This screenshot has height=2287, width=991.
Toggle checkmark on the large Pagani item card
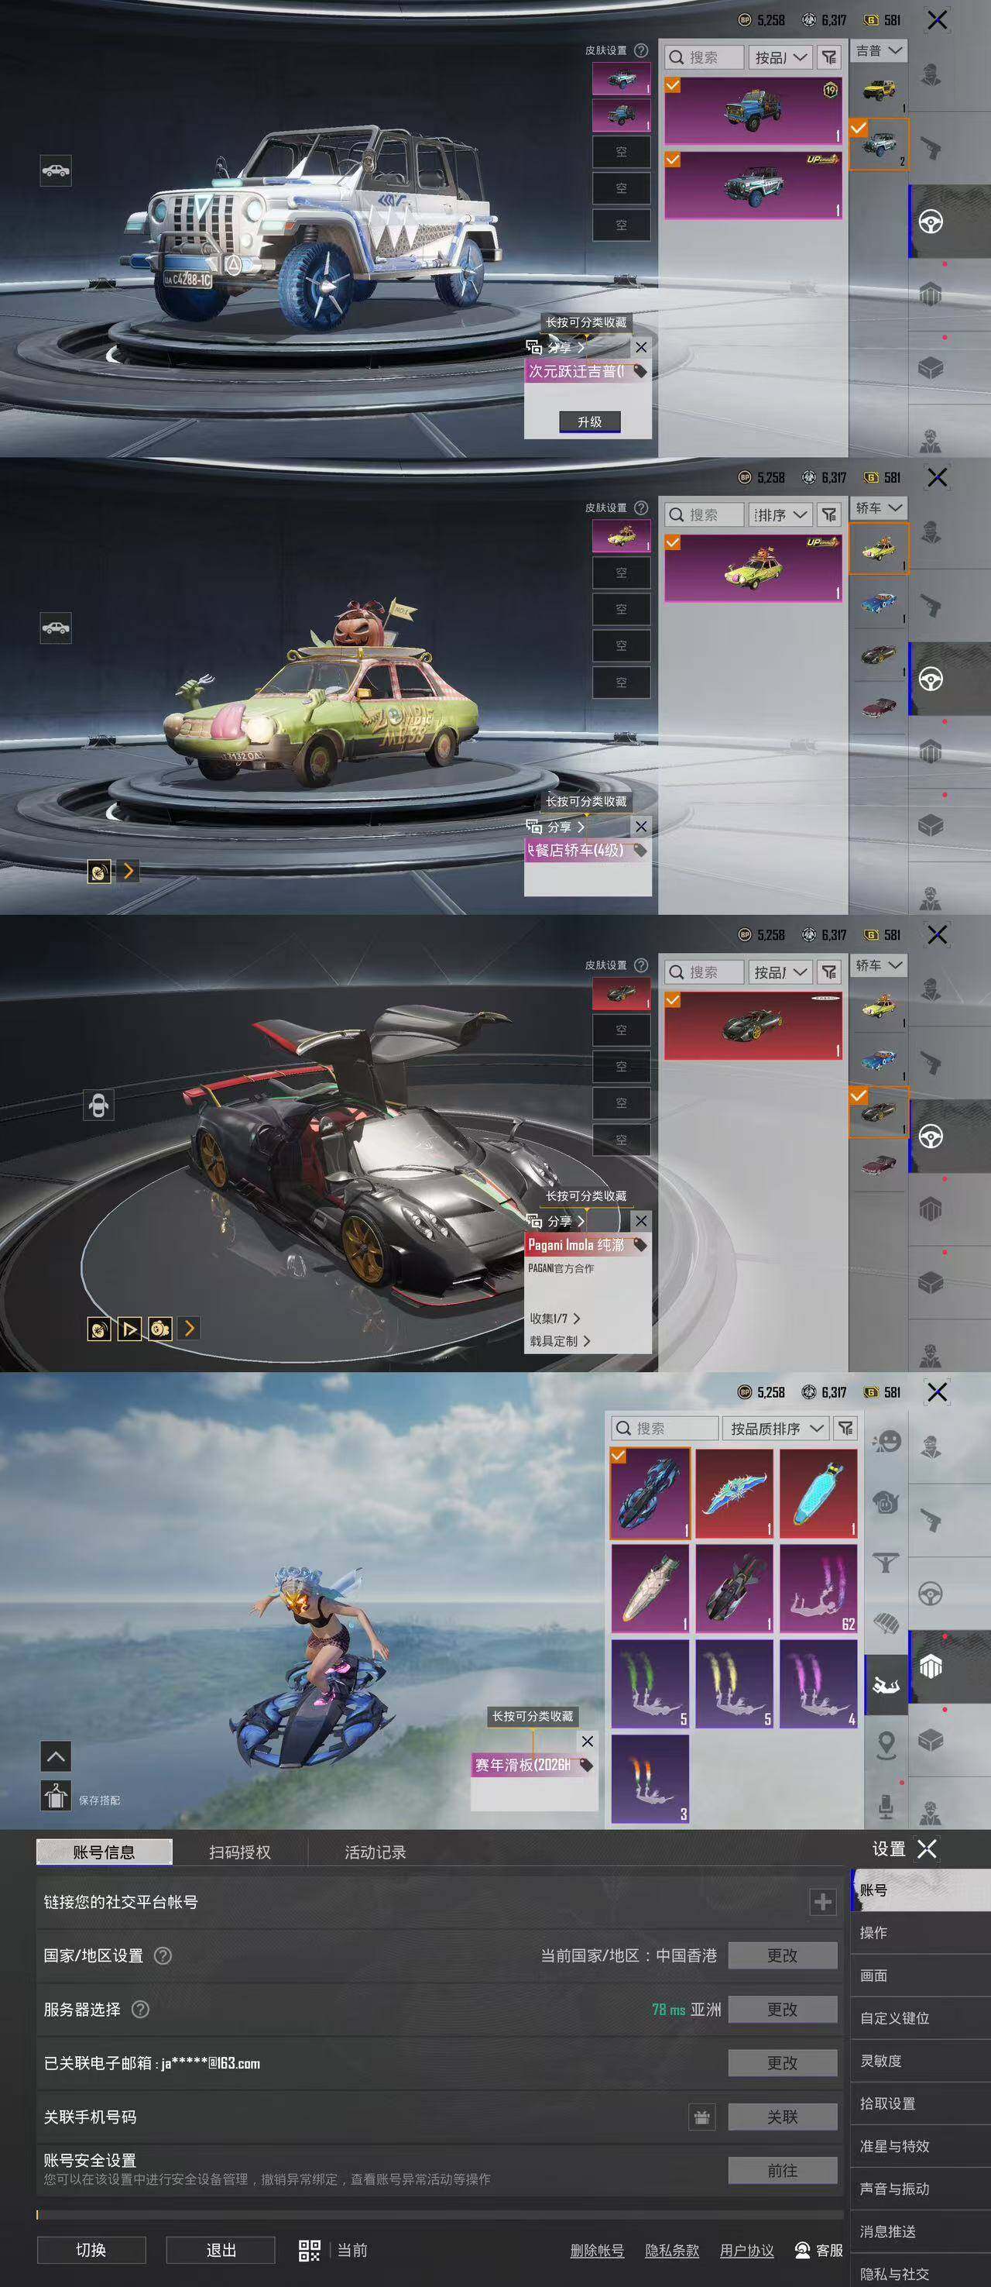coord(674,999)
